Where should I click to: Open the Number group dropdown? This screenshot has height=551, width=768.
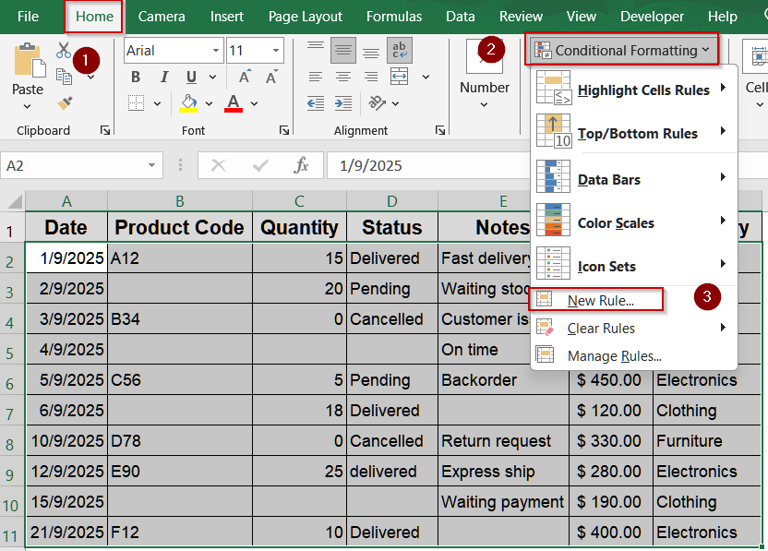(x=484, y=105)
